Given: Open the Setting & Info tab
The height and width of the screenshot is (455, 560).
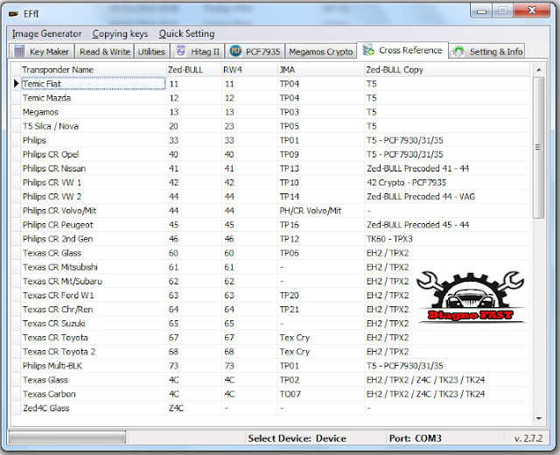Looking at the screenshot, I should click(x=486, y=52).
